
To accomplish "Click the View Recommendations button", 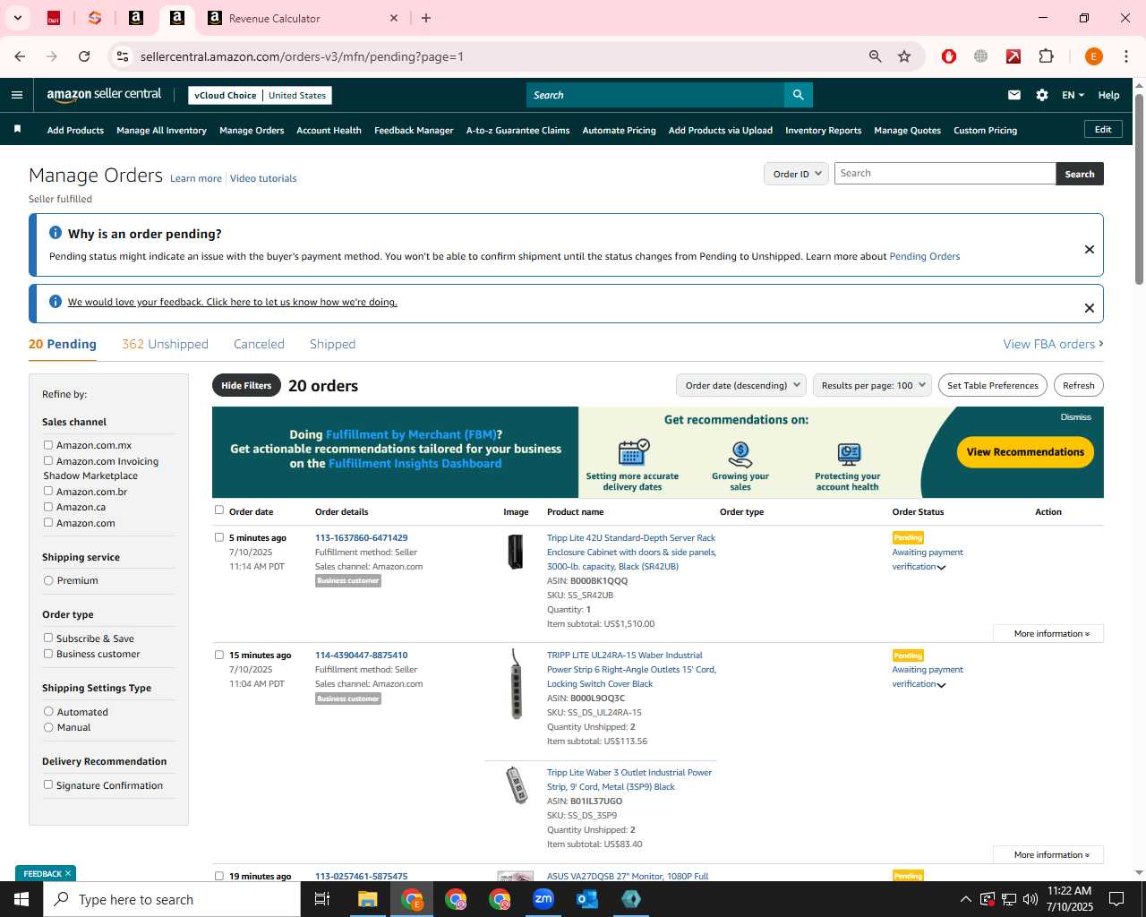I will click(1025, 452).
